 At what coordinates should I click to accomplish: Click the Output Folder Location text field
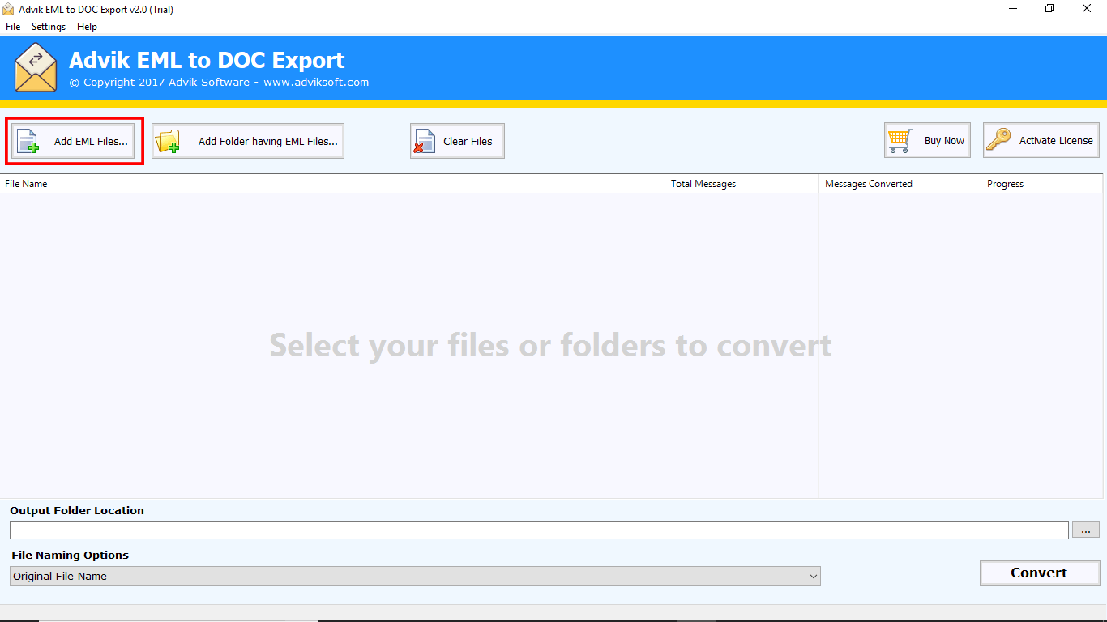[x=539, y=530]
